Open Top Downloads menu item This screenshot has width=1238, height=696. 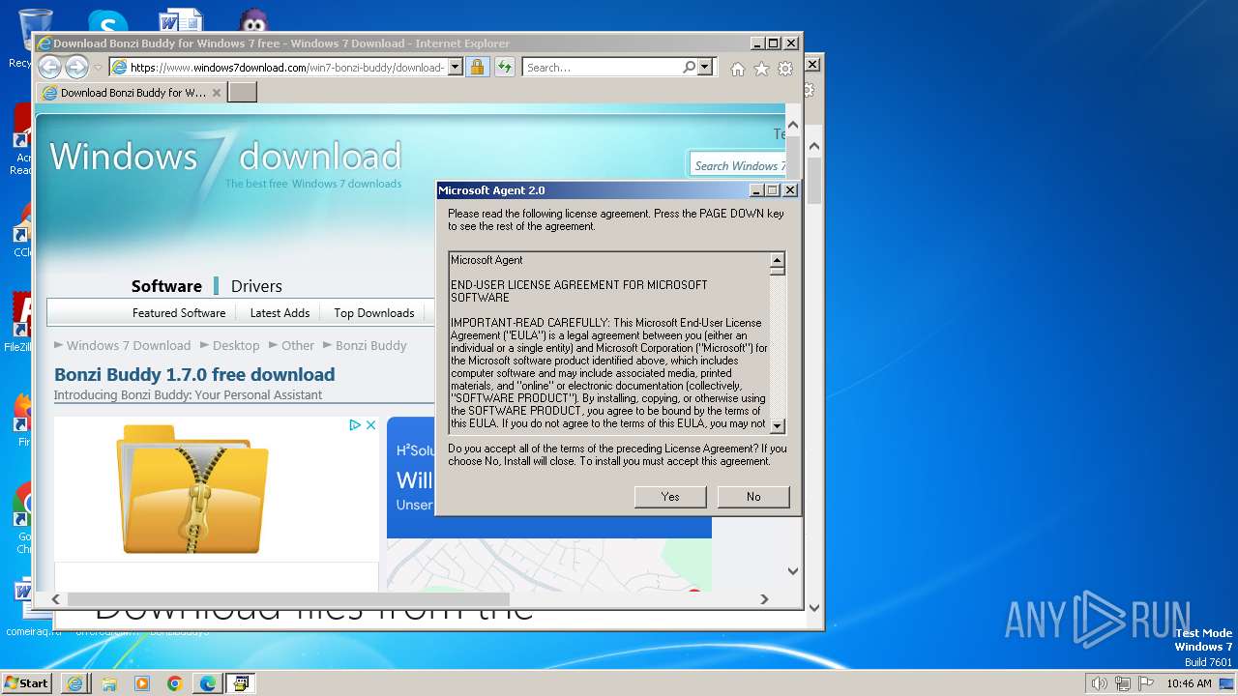click(373, 312)
